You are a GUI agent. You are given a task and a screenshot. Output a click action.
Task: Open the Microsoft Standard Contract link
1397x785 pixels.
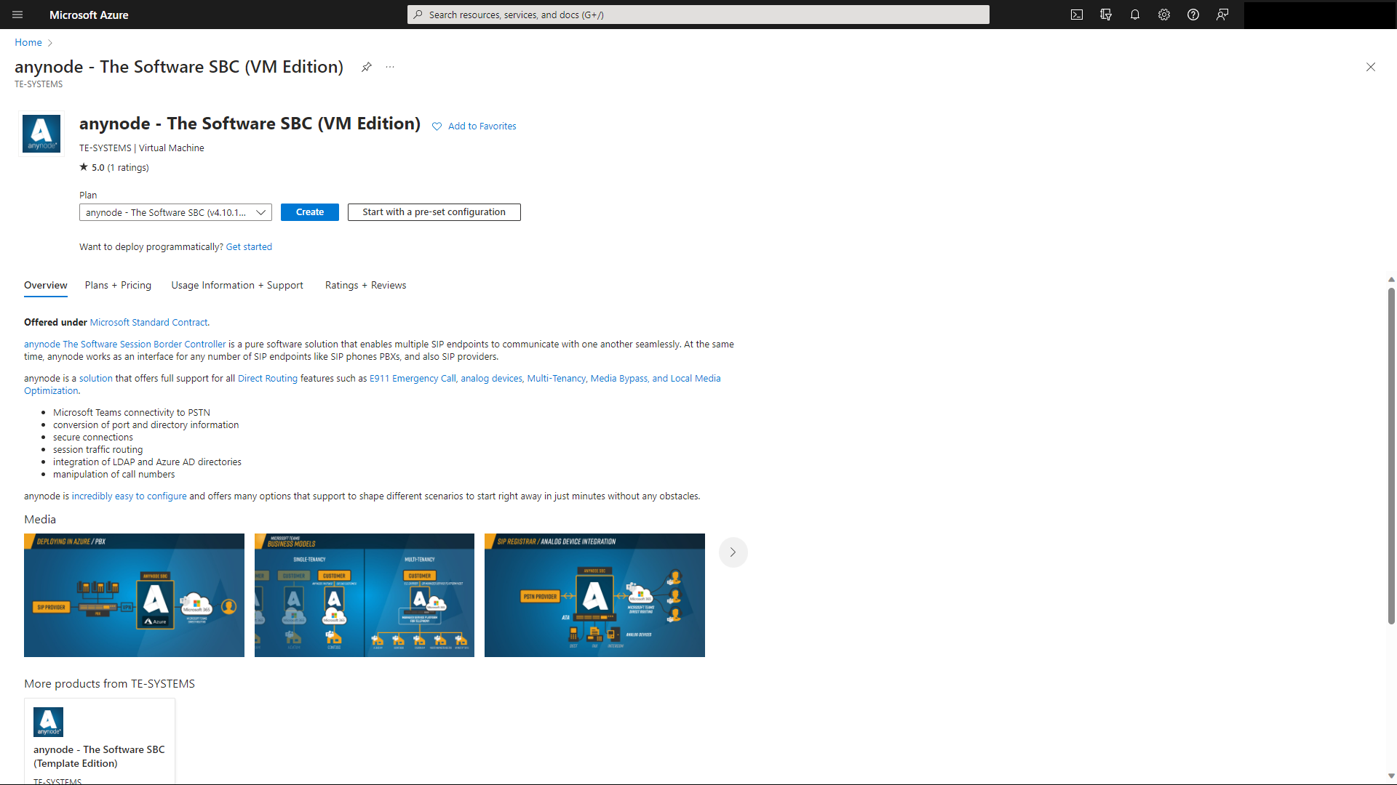[x=148, y=323]
